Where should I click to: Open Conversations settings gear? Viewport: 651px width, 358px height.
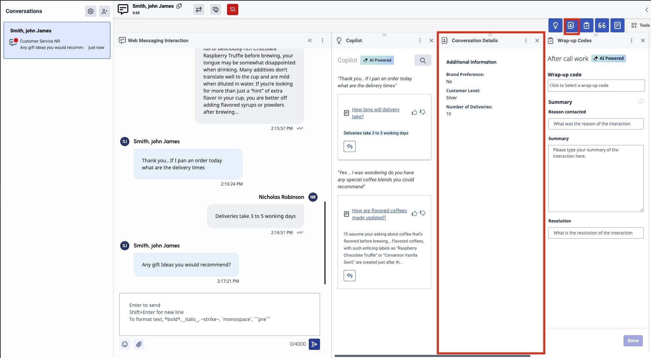91,11
